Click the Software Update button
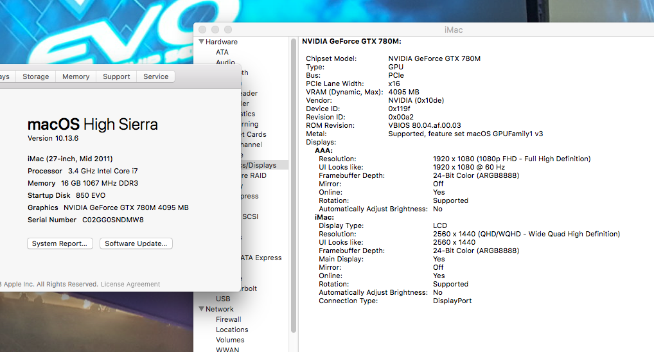Viewport: 654px width, 352px height. tap(136, 243)
